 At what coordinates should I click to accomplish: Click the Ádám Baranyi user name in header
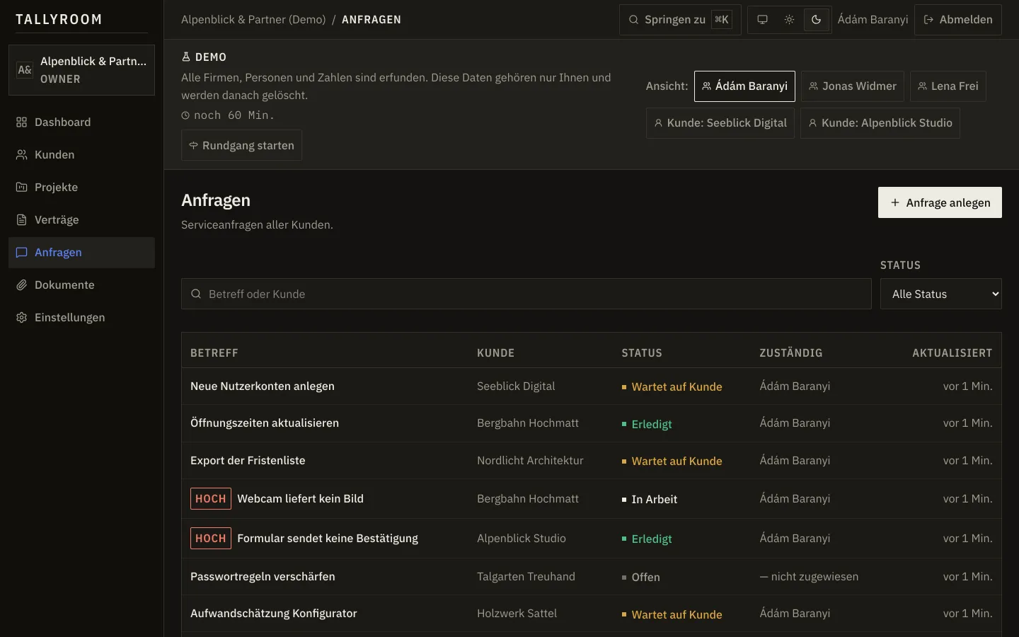(x=873, y=20)
